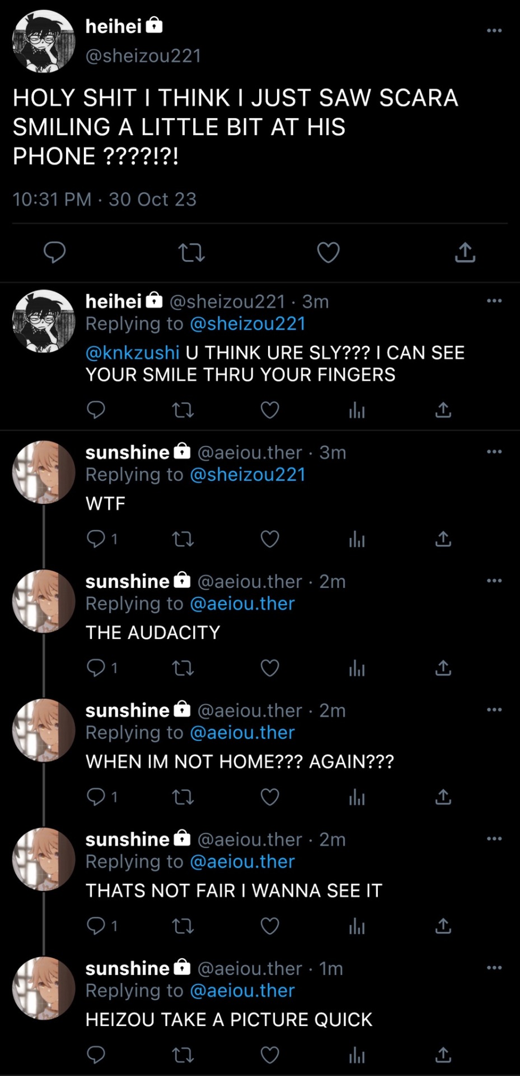520x1076 pixels.
Task: Open @sheizou221 link in 'WTF' reply
Action: (x=247, y=475)
